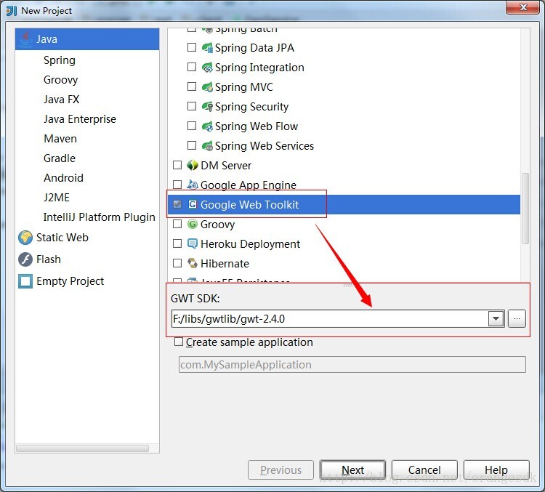This screenshot has width=545, height=492.
Task: Click the Spring Web Flow icon
Action: pos(207,126)
